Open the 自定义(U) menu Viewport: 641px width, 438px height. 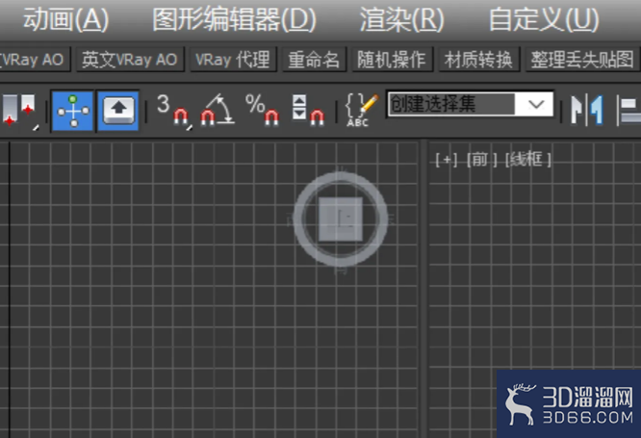pos(544,19)
